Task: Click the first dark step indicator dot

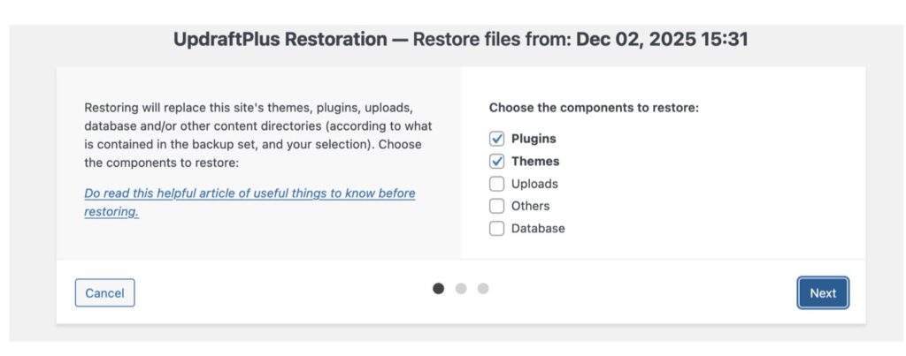Action: point(438,288)
